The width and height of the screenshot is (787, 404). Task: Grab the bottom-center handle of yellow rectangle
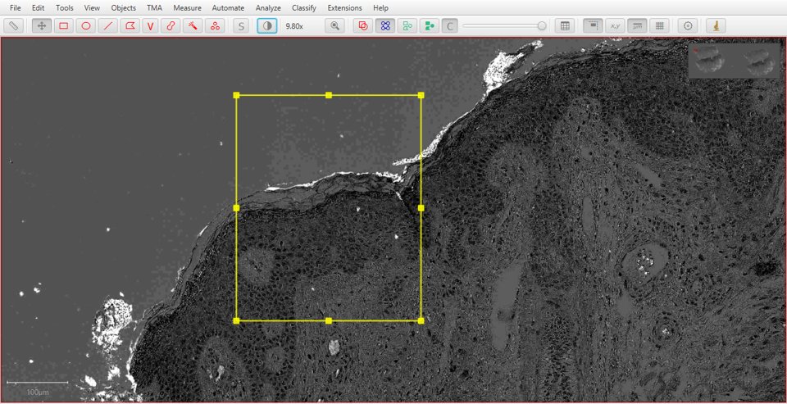(329, 320)
